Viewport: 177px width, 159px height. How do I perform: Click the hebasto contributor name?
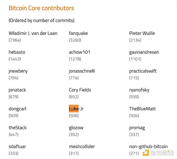click(17, 52)
